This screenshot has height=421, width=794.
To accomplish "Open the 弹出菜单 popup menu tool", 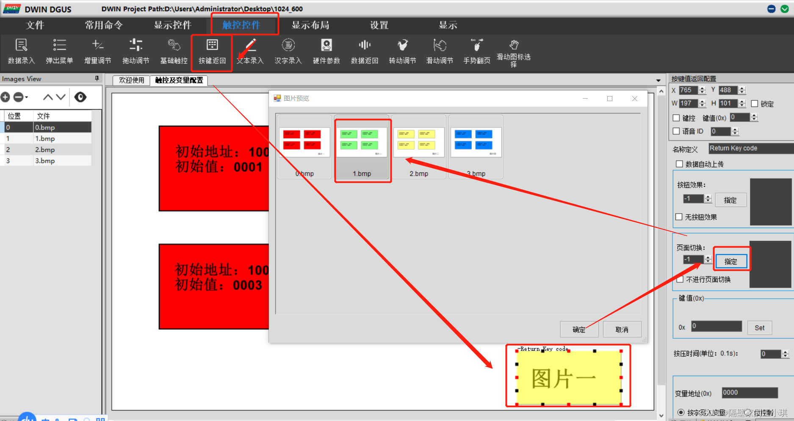I will tap(59, 51).
